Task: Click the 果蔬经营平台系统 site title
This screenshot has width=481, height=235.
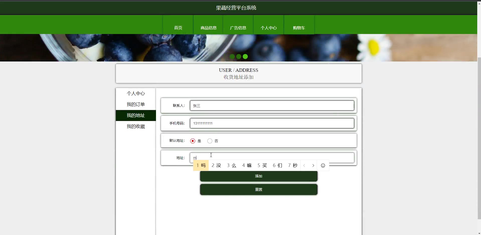Action: [x=236, y=8]
